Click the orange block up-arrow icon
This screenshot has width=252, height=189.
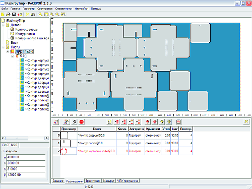tap(131, 122)
